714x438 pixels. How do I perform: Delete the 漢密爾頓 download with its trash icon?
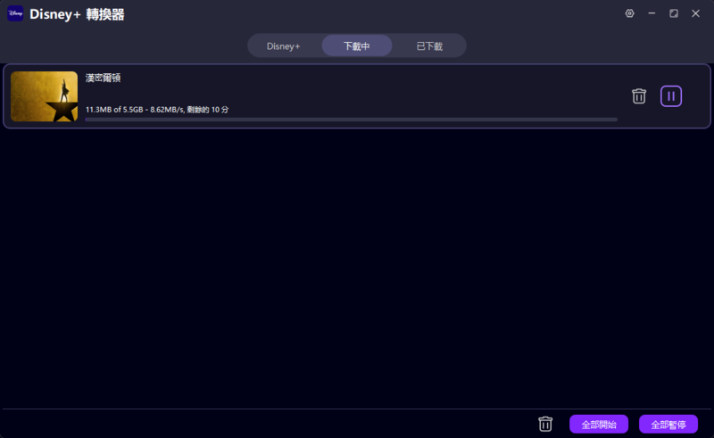pos(639,96)
